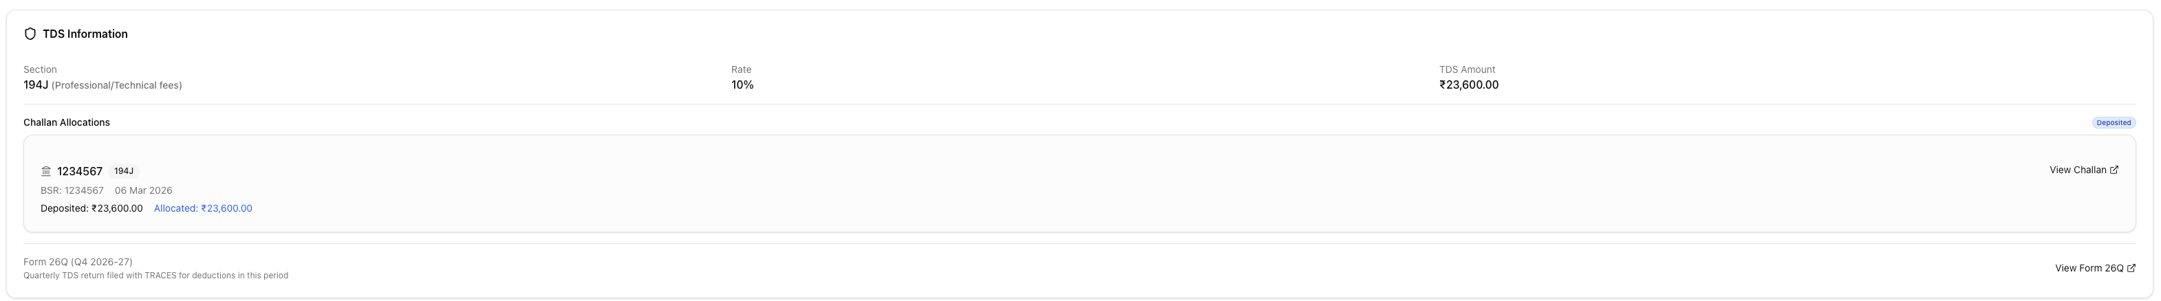Viewport: 2161px width, 301px height.
Task: Click the external-link icon beside View Form 26Q
Action: pos(2131,268)
